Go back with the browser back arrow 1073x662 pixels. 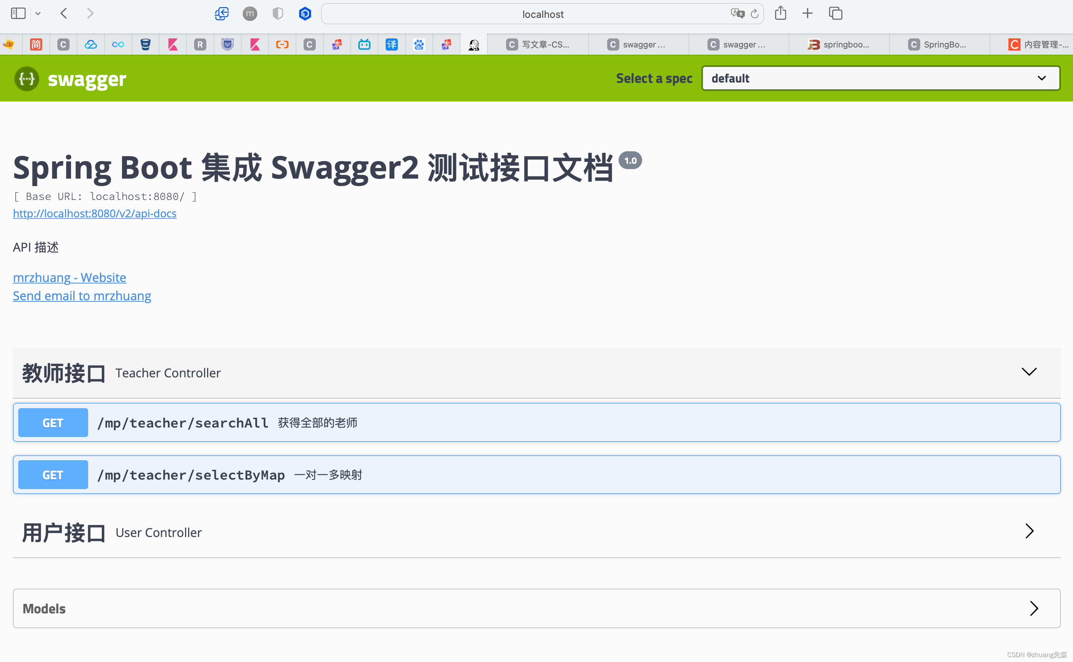click(64, 14)
